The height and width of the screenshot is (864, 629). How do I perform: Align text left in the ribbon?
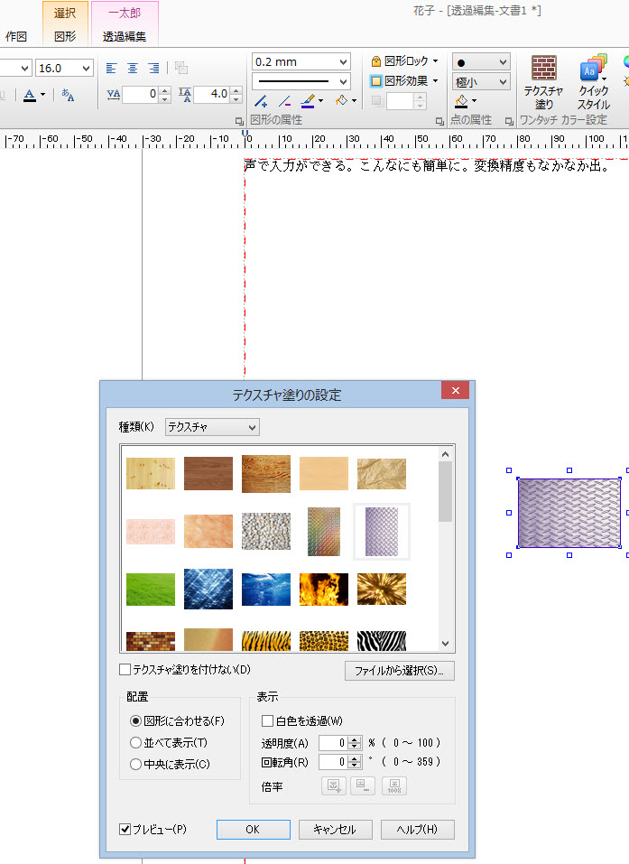111,69
